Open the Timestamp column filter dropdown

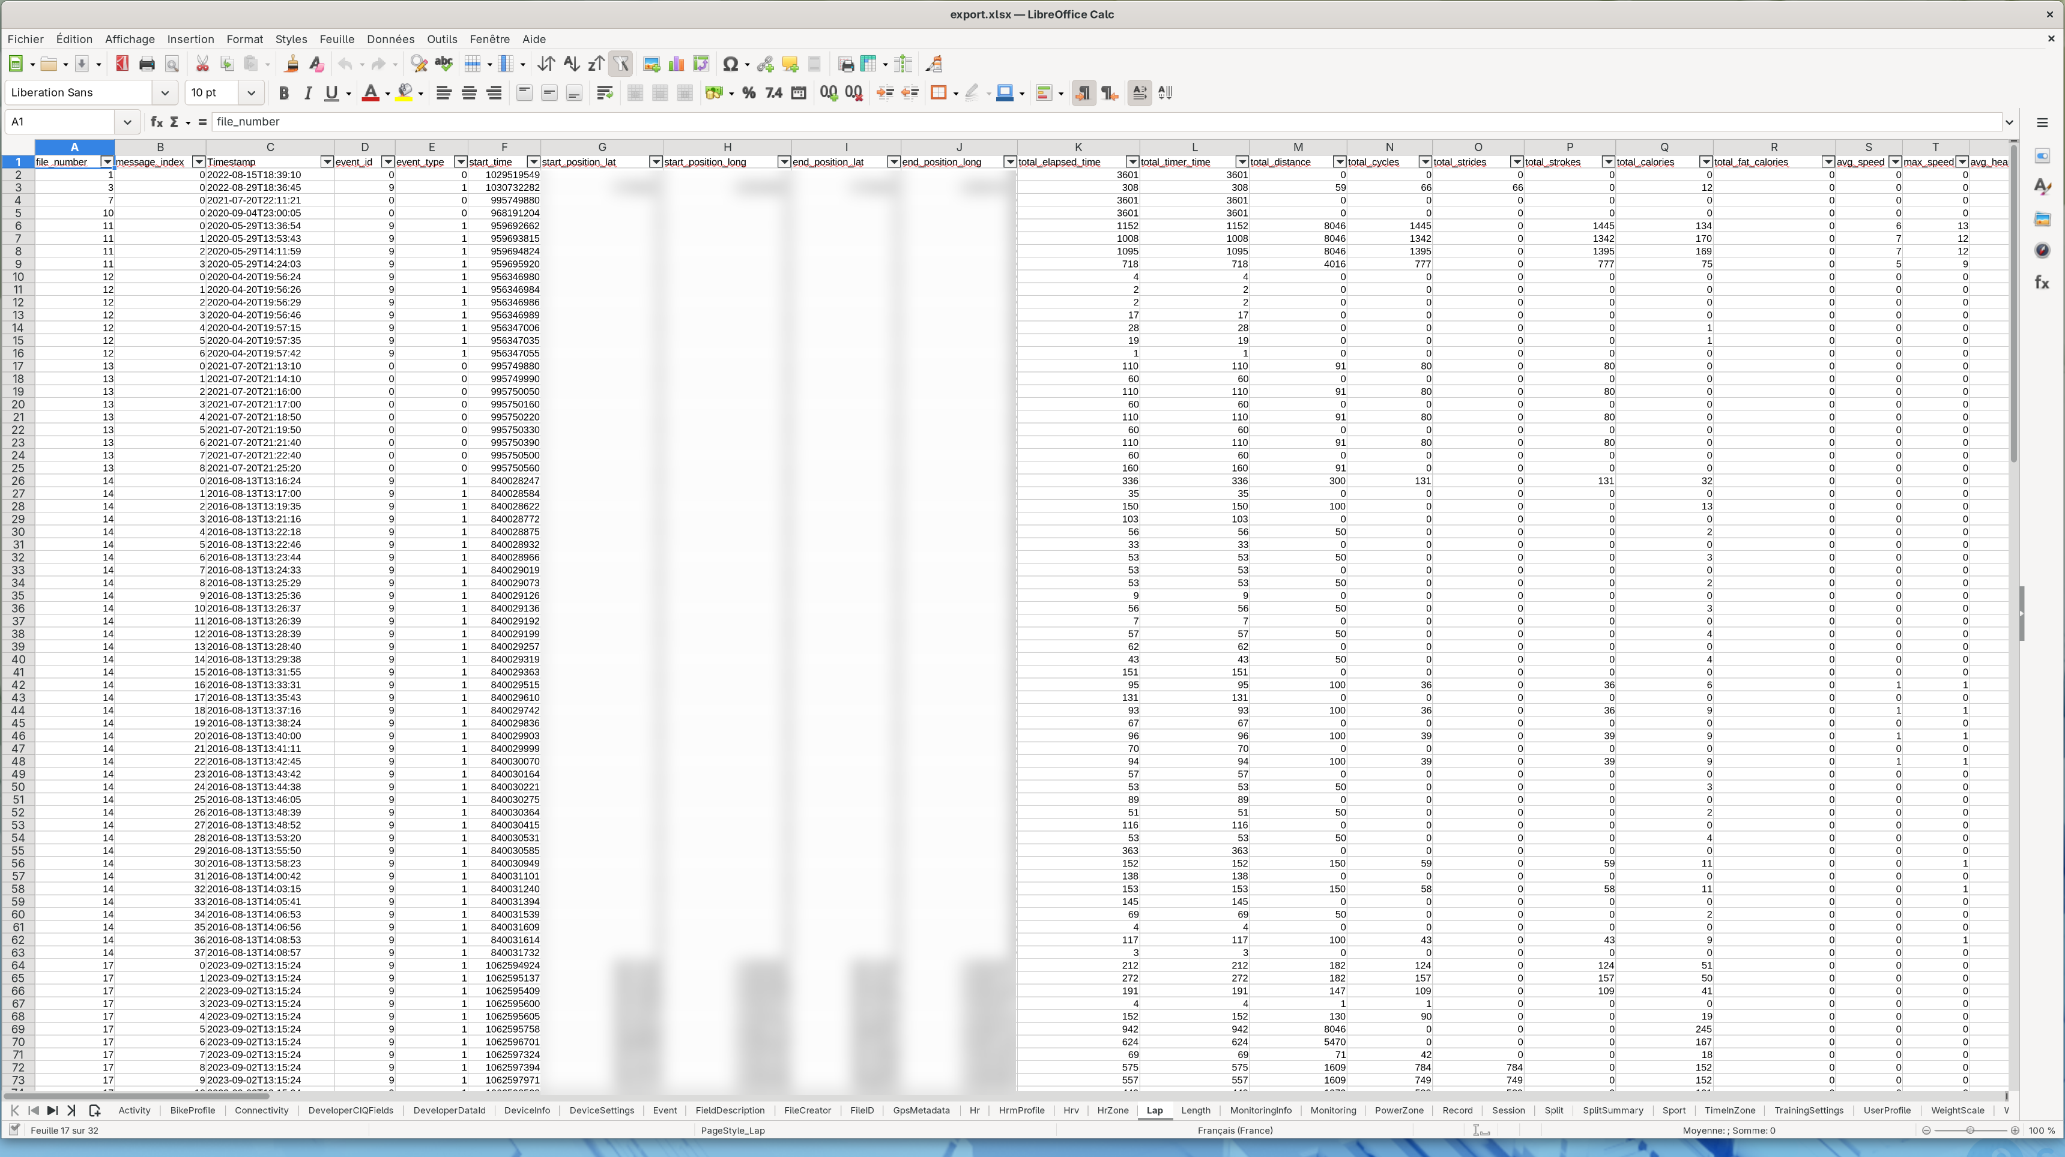tap(327, 162)
